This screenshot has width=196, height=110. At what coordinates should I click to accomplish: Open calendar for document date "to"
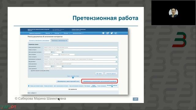point(62,66)
